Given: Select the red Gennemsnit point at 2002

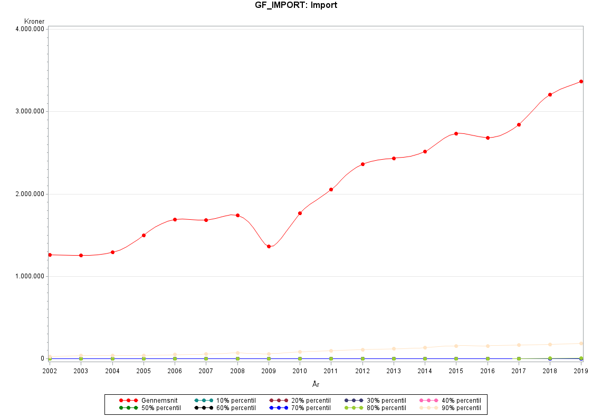Looking at the screenshot, I should [x=50, y=255].
